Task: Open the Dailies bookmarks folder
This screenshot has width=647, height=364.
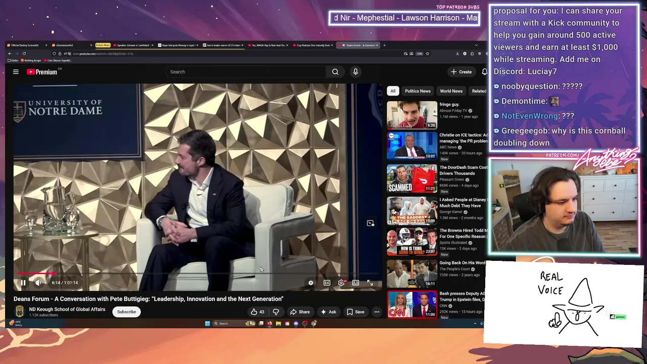Action: [14, 61]
